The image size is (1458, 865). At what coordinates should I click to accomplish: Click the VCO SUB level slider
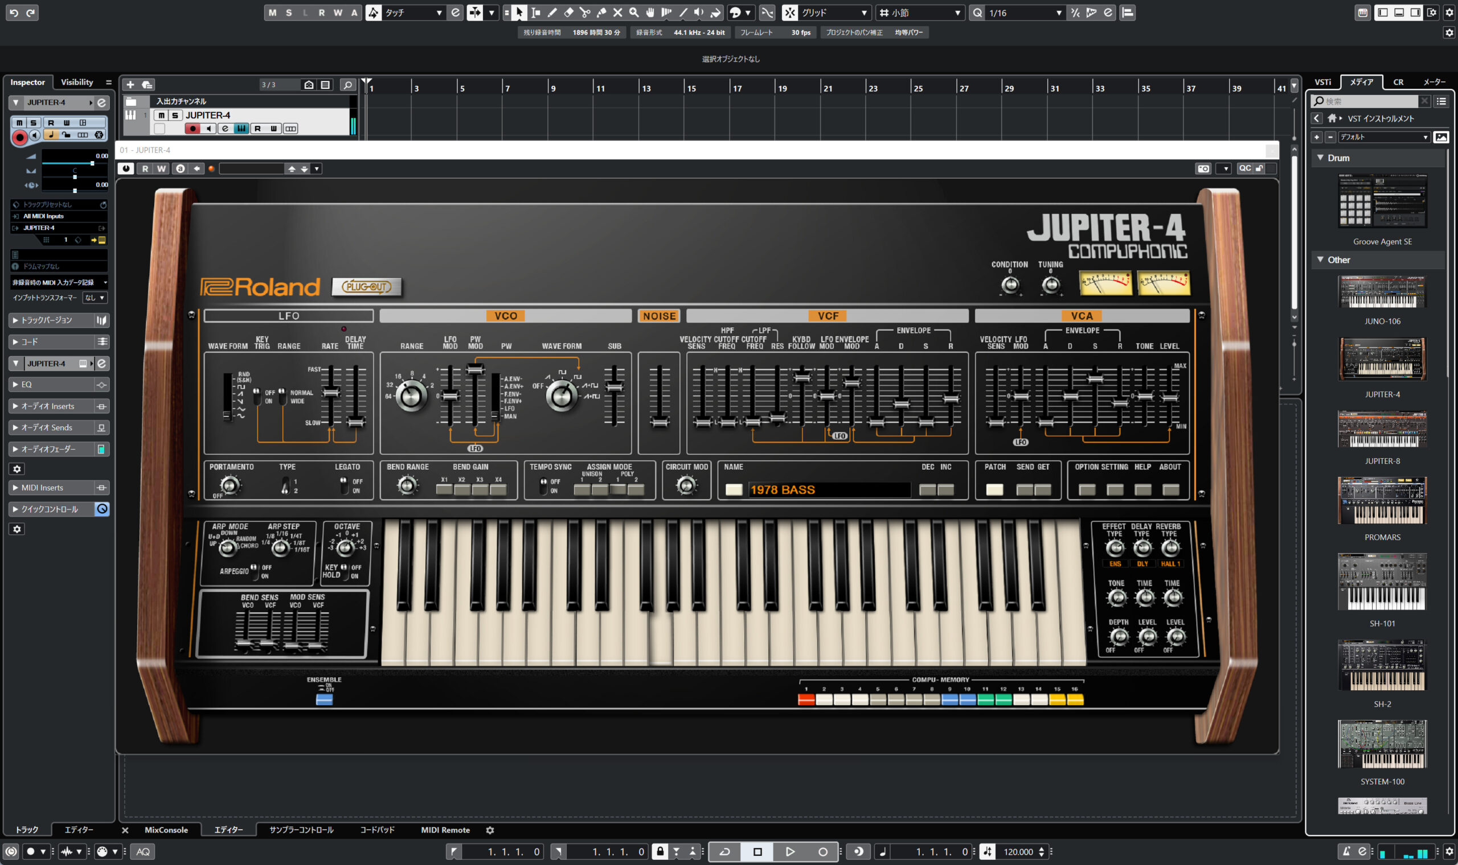coord(614,386)
